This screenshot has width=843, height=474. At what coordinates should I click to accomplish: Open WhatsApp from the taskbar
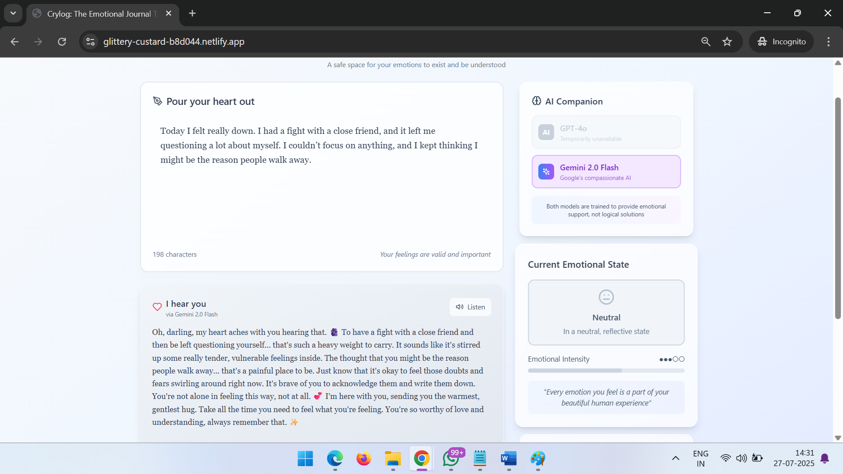[x=451, y=459]
